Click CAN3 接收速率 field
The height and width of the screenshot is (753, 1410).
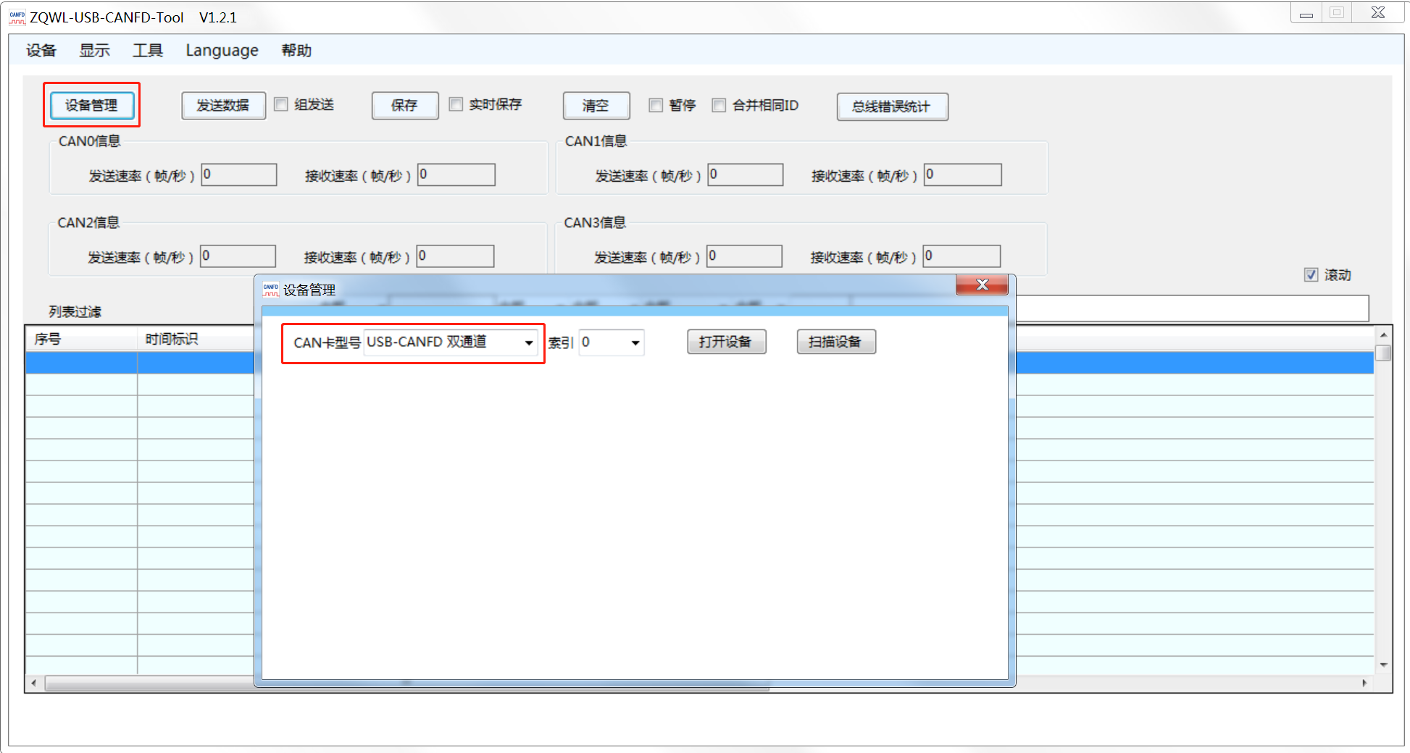pyautogui.click(x=962, y=256)
